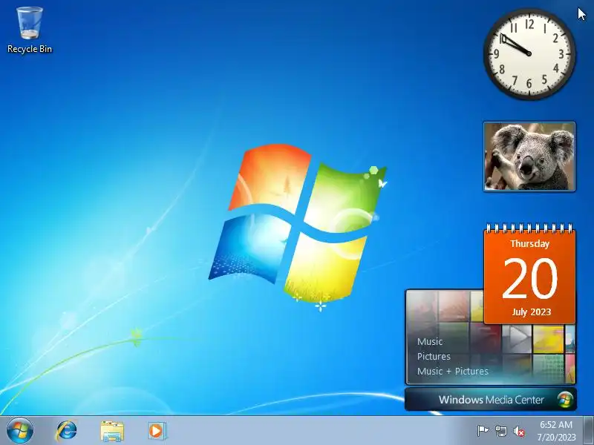Click the calendar gadget showing Thursday 20
Screen dimensions: 594x445
point(529,274)
